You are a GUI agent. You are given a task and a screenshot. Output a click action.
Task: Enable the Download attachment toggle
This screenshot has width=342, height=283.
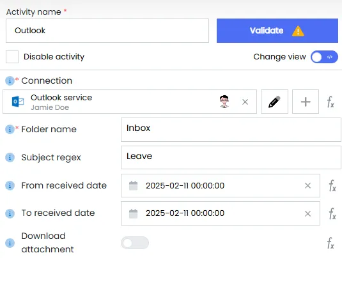135,243
